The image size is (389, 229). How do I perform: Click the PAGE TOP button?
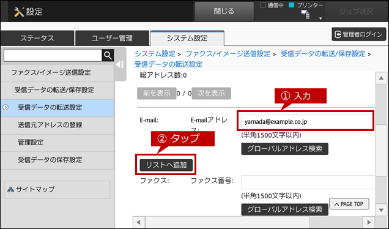(349, 204)
